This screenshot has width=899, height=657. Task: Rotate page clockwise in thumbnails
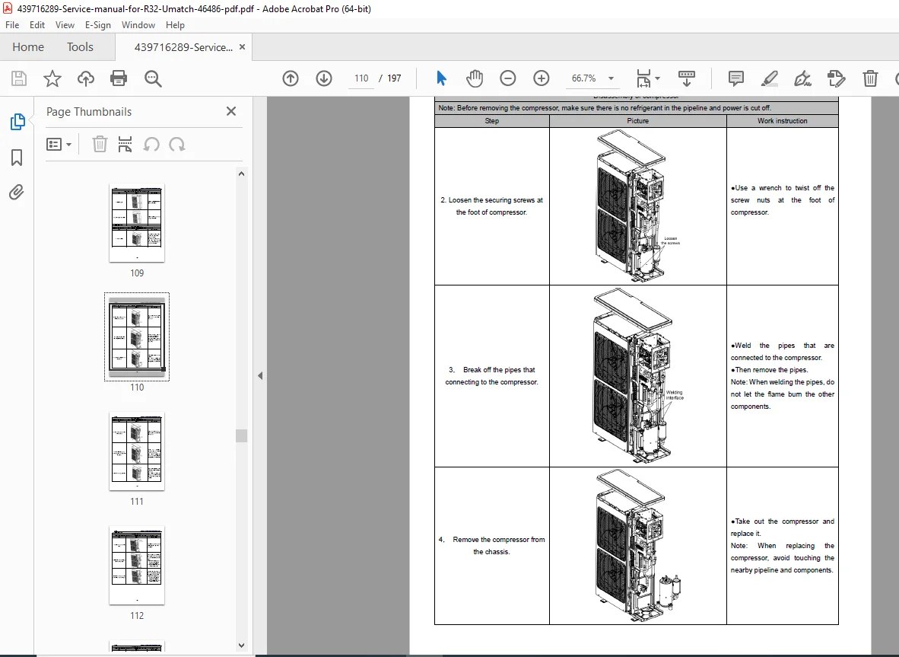tap(177, 144)
